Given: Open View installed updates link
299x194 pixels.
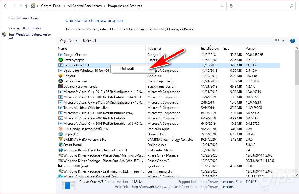Looking at the screenshot, I should (x=25, y=28).
